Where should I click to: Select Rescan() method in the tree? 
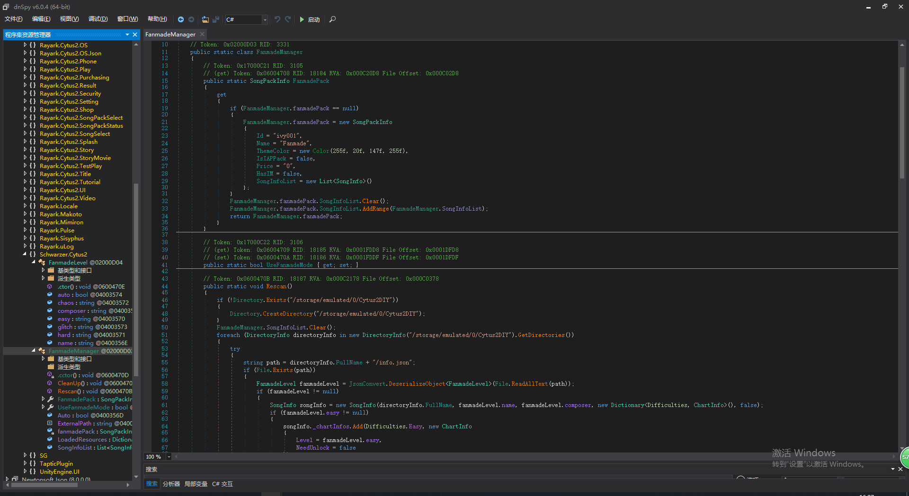[x=69, y=391]
